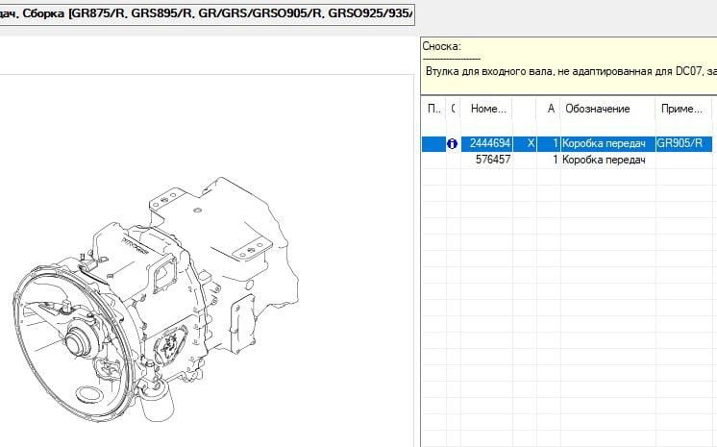The height and width of the screenshot is (447, 717).
Task: Click the narrow C column header
Action: click(453, 109)
